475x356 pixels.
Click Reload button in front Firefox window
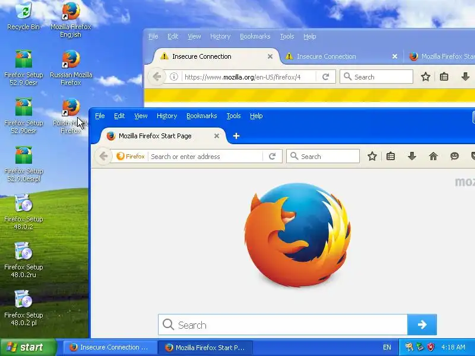272,157
